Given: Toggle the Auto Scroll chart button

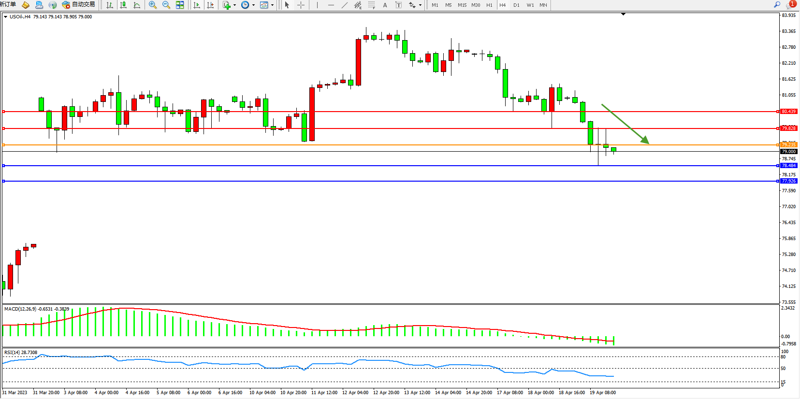Looking at the screenshot, I should coord(197,5).
